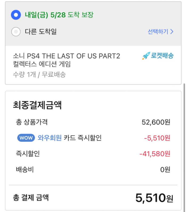
Task: Click the 배송비 label
Action: click(25, 169)
